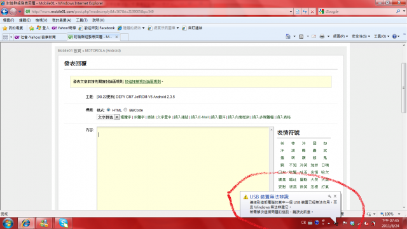407x229 pixels.
Task: Open the 檢視(V) menu
Action: coord(41,20)
